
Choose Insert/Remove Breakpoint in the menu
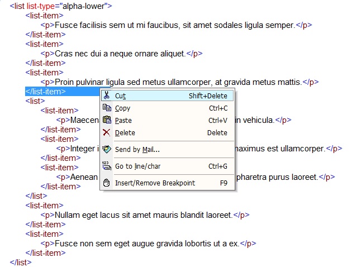tap(155, 183)
